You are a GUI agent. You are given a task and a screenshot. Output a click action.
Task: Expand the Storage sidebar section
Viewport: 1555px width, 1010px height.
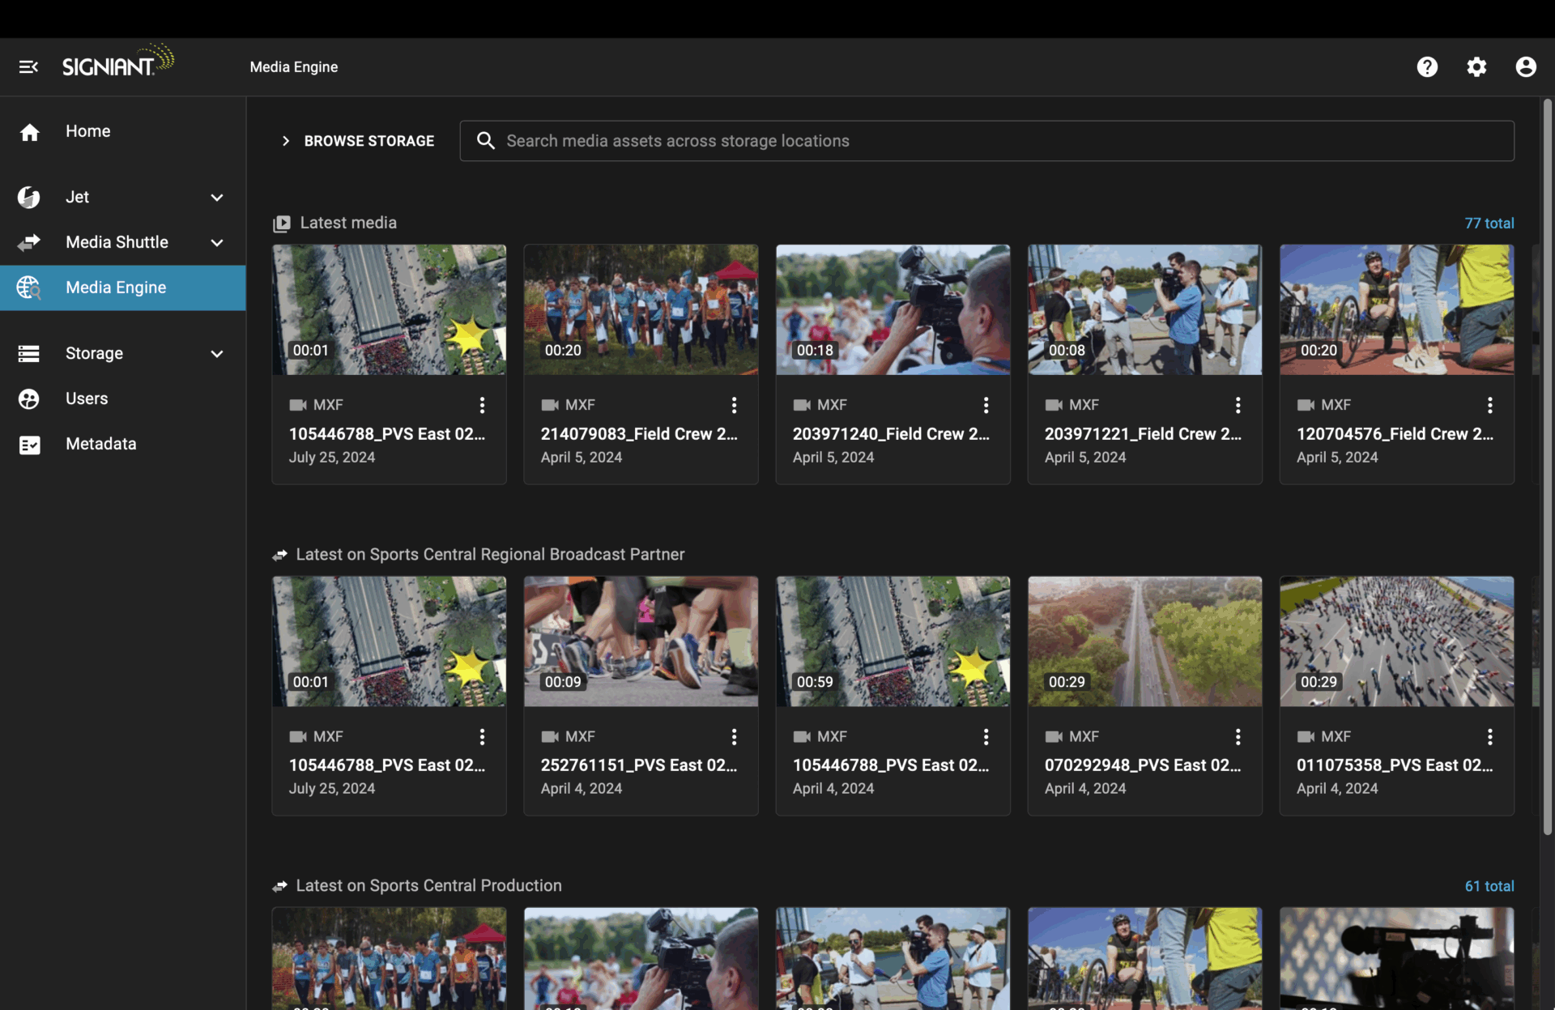(x=216, y=354)
